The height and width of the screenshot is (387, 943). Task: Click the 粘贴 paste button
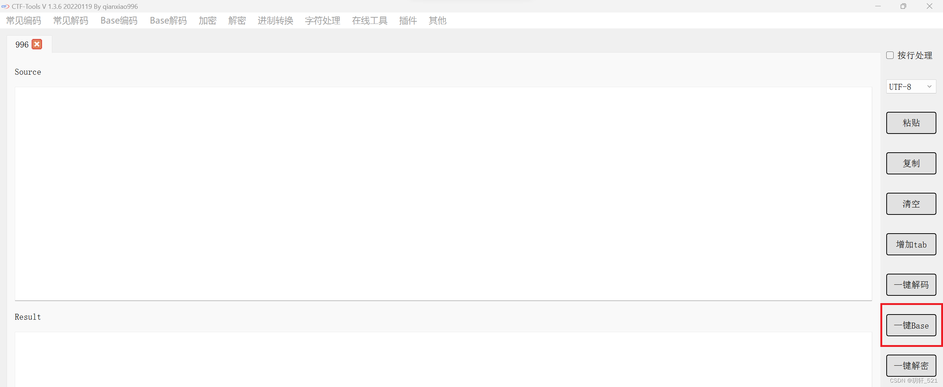911,123
